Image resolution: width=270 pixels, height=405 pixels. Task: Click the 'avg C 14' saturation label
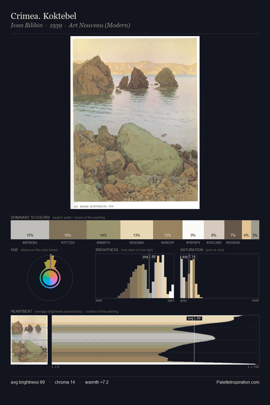point(189,257)
